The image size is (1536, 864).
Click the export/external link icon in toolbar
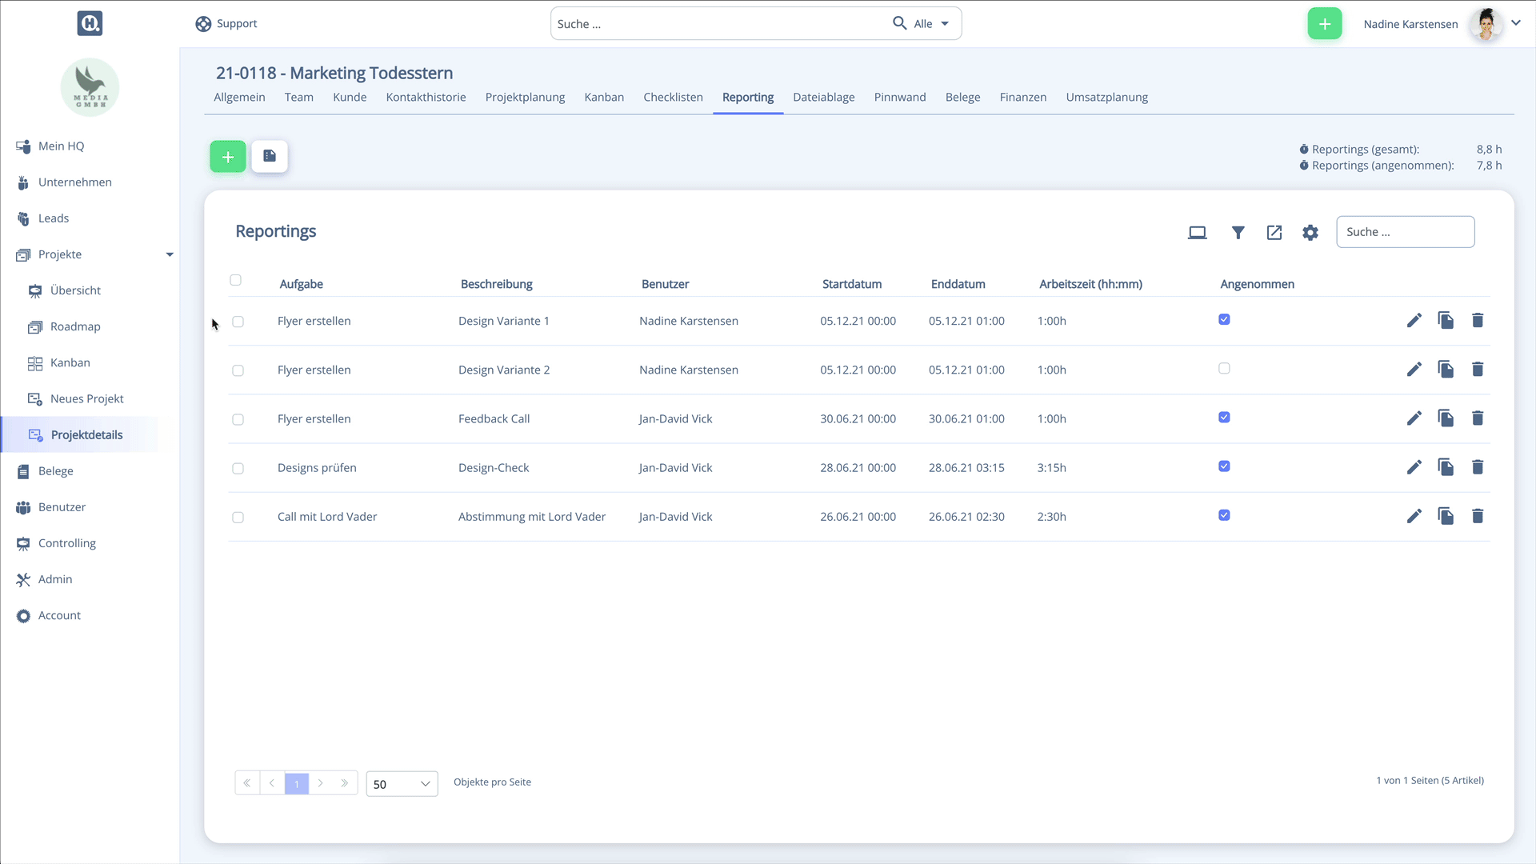point(1274,231)
